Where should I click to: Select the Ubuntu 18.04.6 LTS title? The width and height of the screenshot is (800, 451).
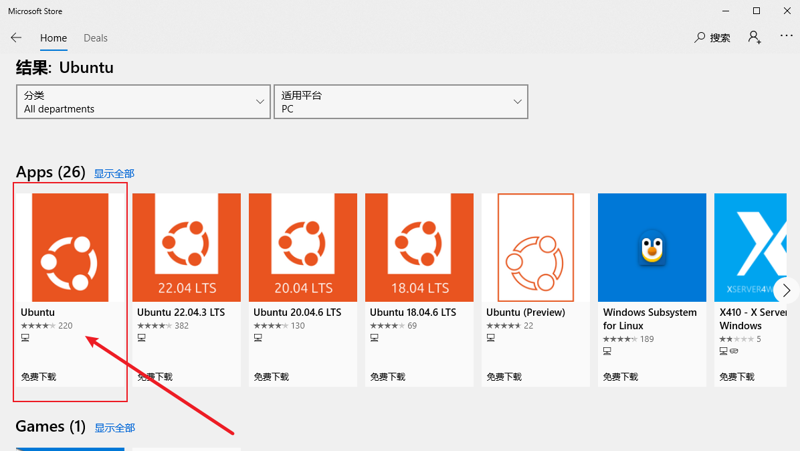[413, 312]
